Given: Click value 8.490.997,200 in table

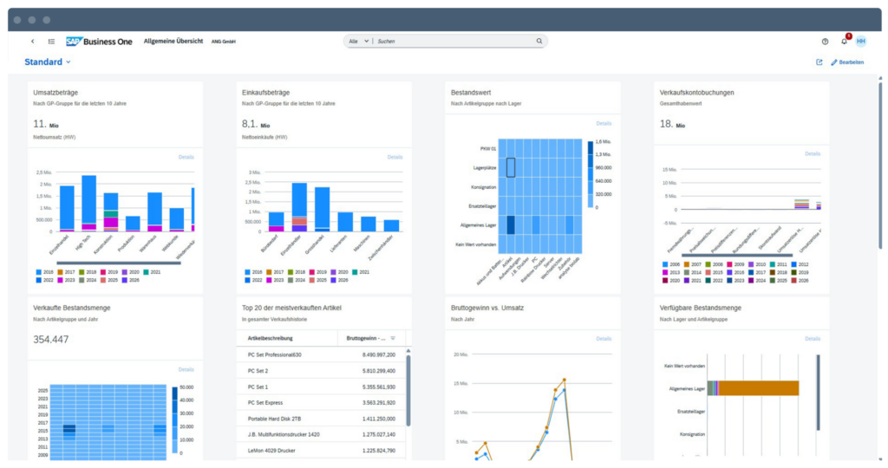Looking at the screenshot, I should (379, 354).
